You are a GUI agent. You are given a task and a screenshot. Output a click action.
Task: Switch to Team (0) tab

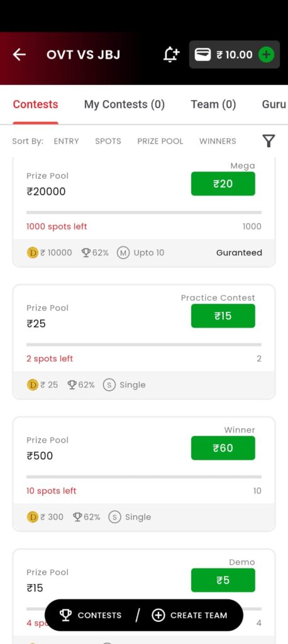coord(213,104)
